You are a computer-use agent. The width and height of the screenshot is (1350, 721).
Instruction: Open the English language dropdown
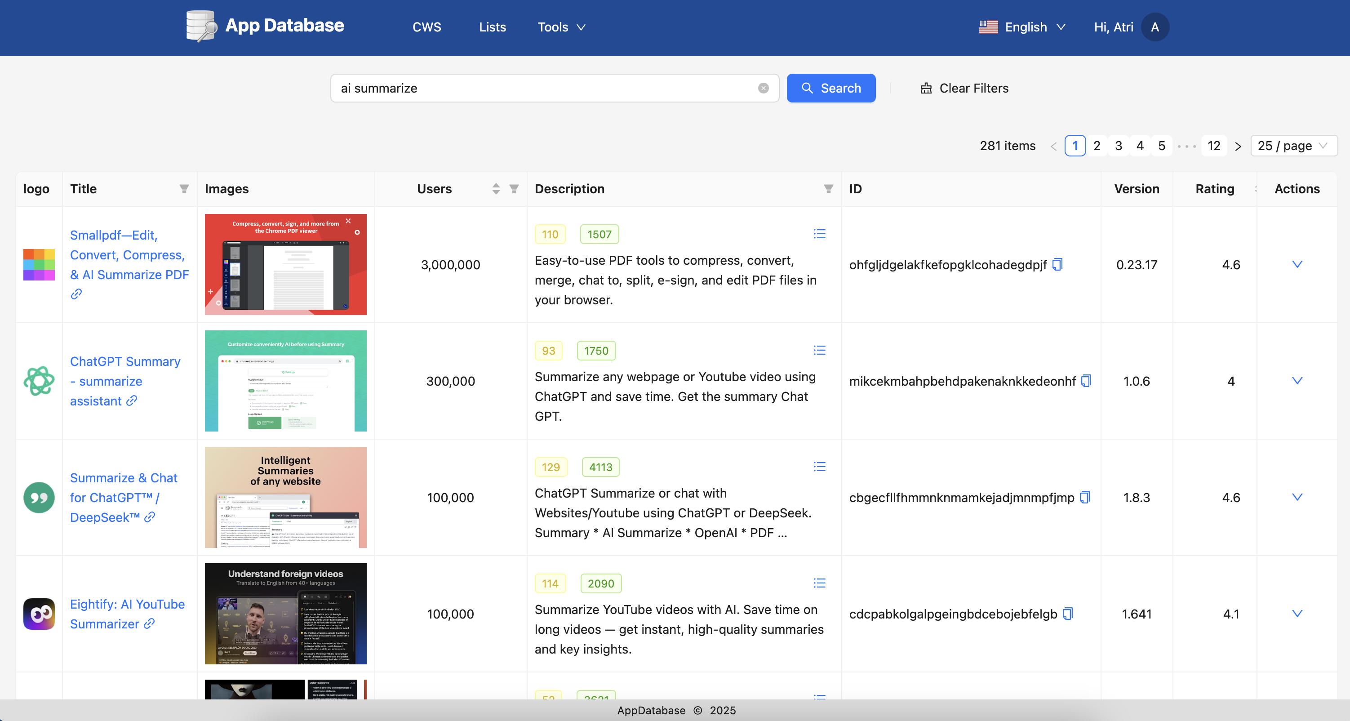(1022, 27)
